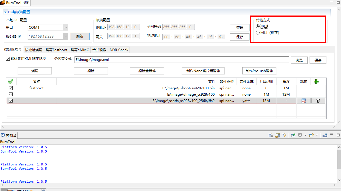Screen dimensions: 341x191
Task: Open the 串口 COM1 dropdown
Action: pos(65,28)
